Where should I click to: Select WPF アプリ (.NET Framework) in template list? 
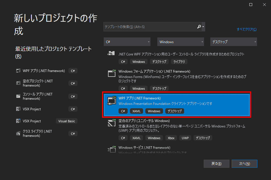click(x=177, y=105)
